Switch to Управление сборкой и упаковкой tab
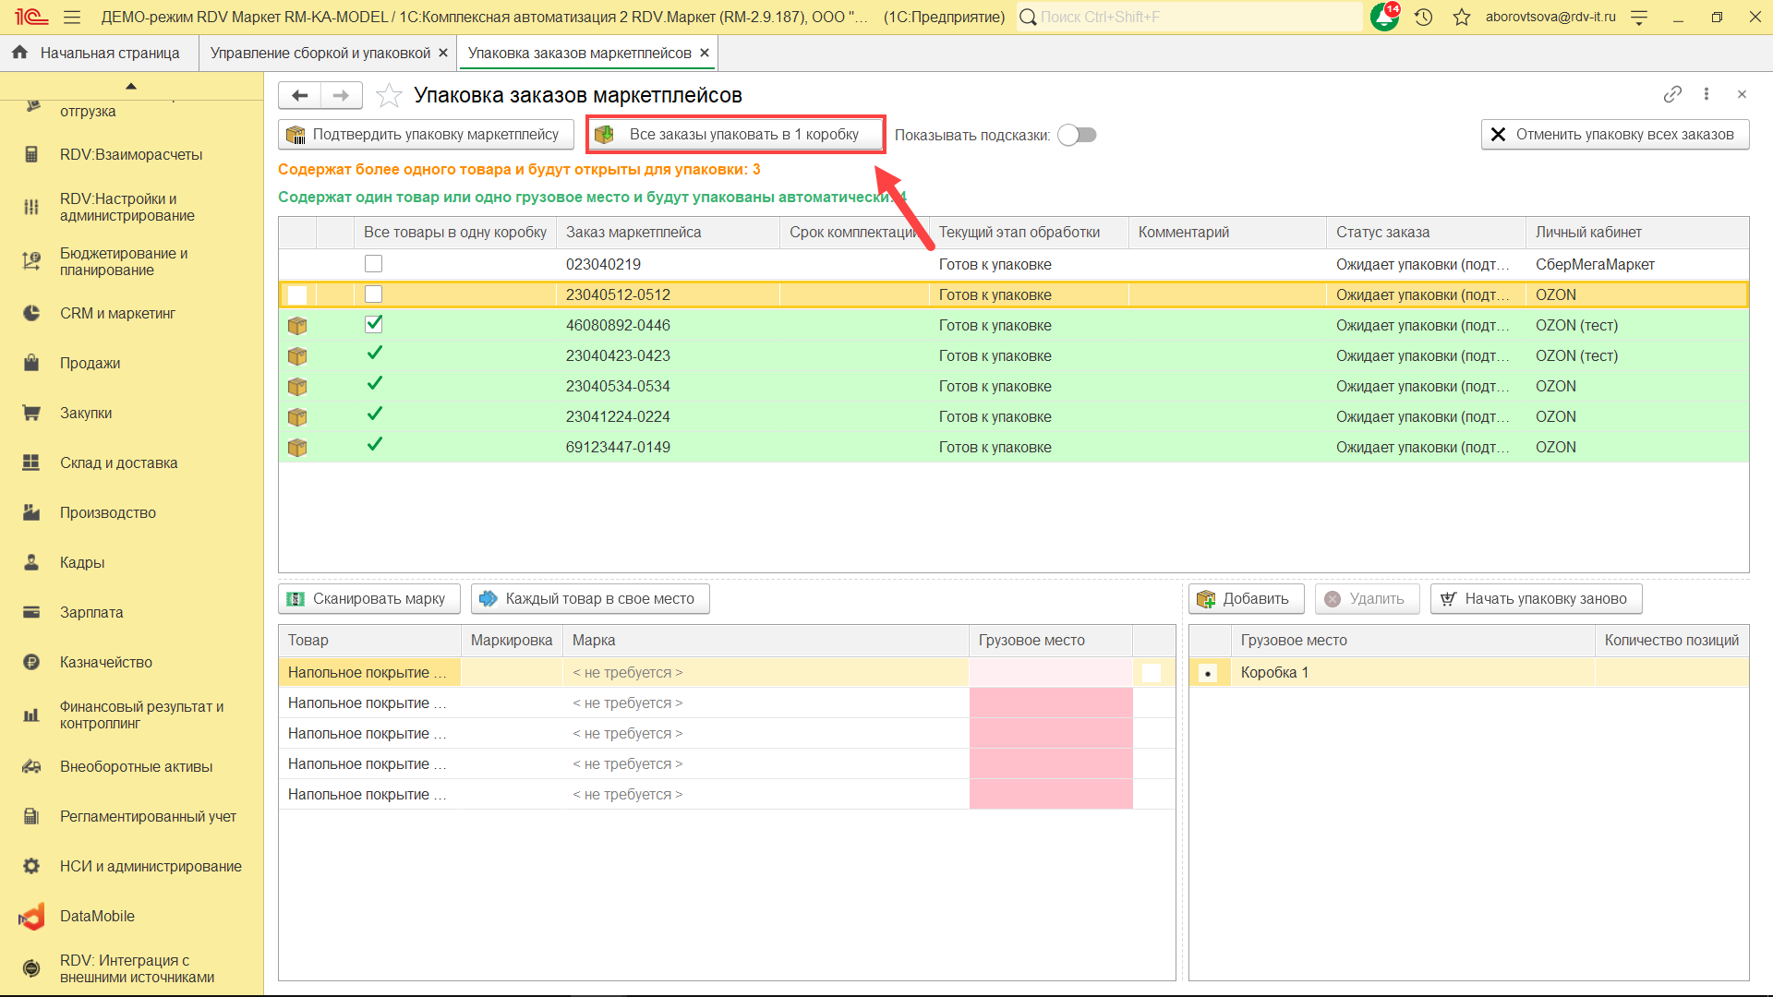Image resolution: width=1773 pixels, height=997 pixels. pyautogui.click(x=320, y=53)
